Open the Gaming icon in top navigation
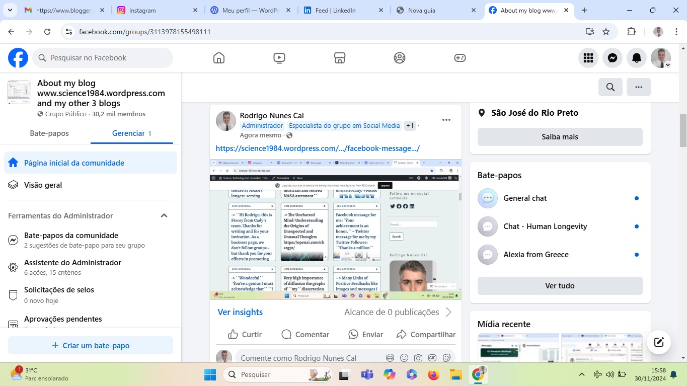The image size is (687, 386). tap(460, 58)
